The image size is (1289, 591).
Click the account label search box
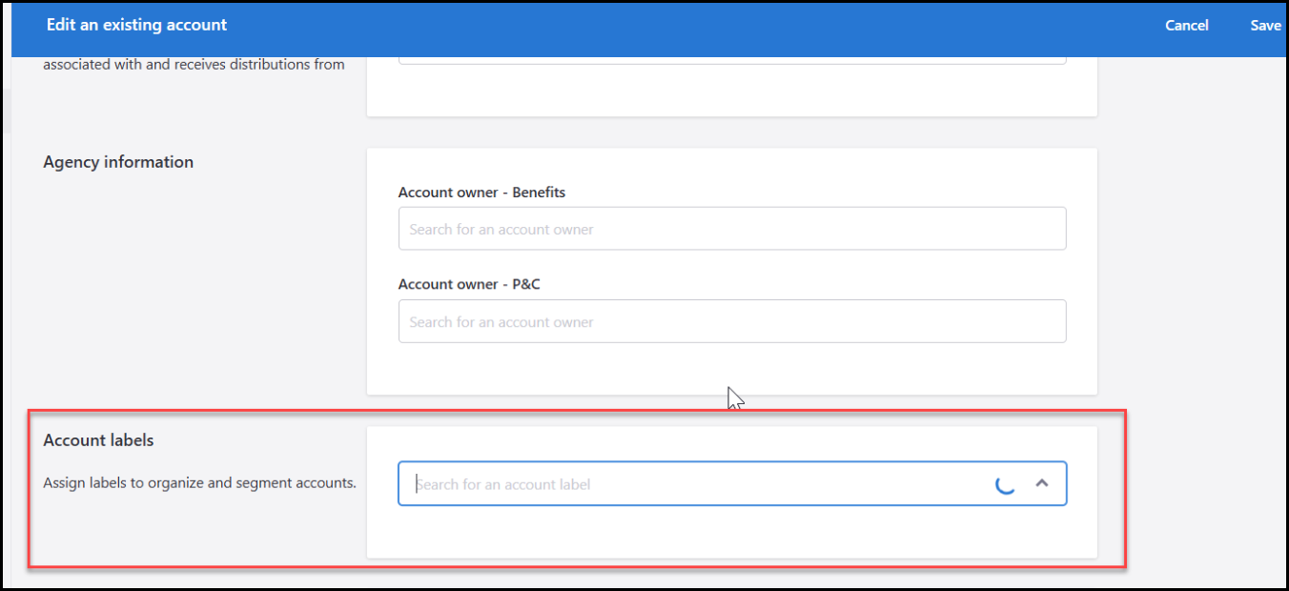click(x=732, y=484)
